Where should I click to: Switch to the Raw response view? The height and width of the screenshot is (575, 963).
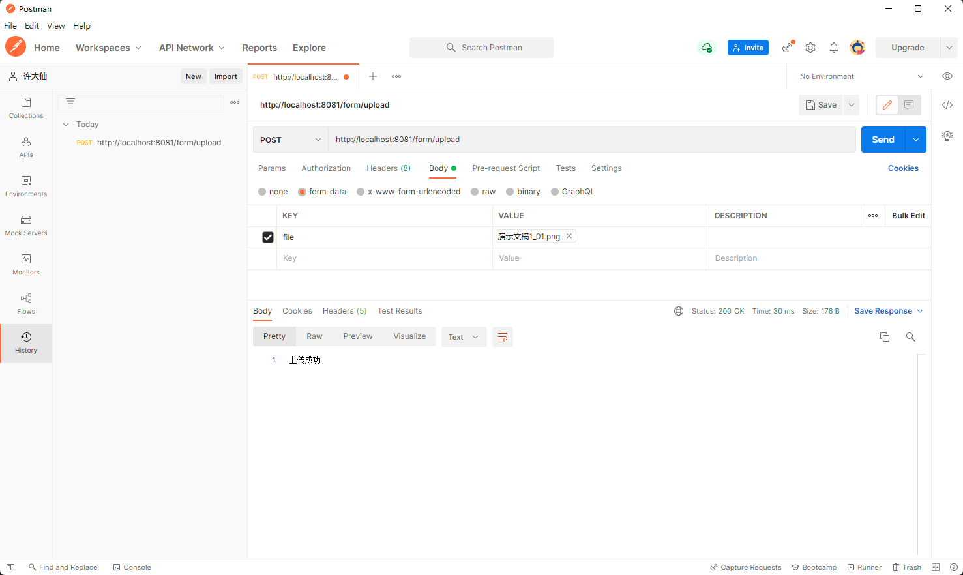tap(314, 336)
